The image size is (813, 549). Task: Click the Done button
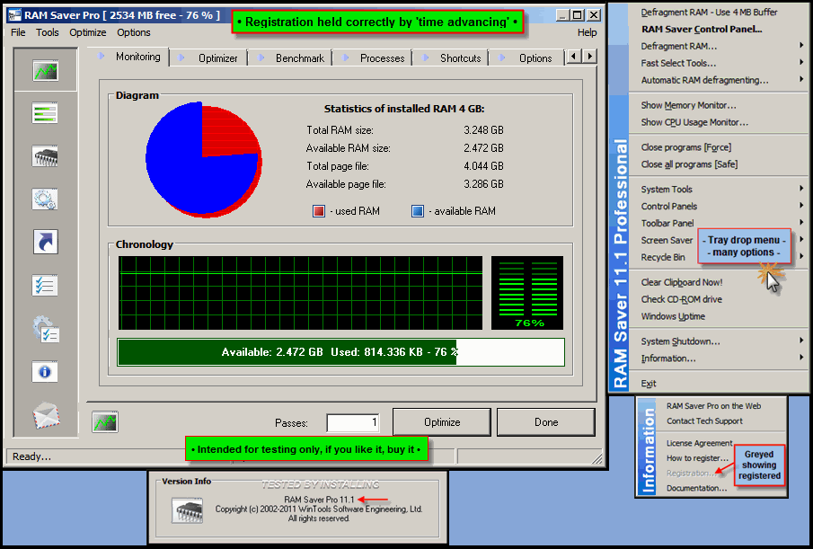pos(545,422)
